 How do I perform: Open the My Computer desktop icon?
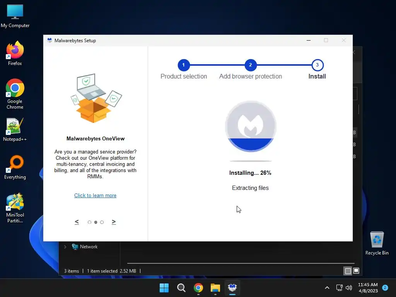(15, 16)
